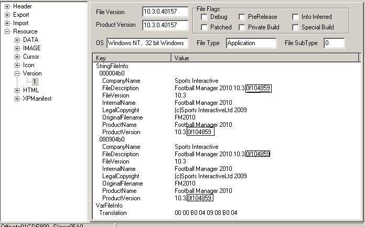
Task: Tick the Patched checkbox
Action: (204, 27)
